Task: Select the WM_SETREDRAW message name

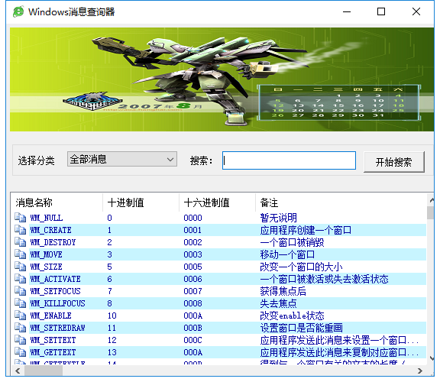Action: pyautogui.click(x=58, y=328)
